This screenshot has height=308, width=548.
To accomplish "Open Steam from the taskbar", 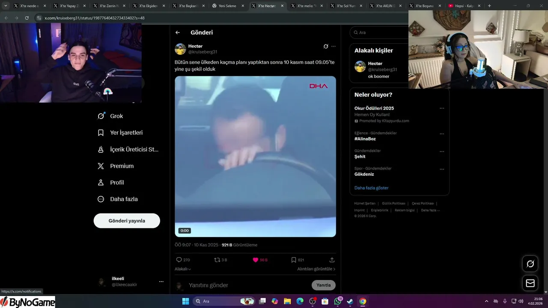I will point(350,301).
